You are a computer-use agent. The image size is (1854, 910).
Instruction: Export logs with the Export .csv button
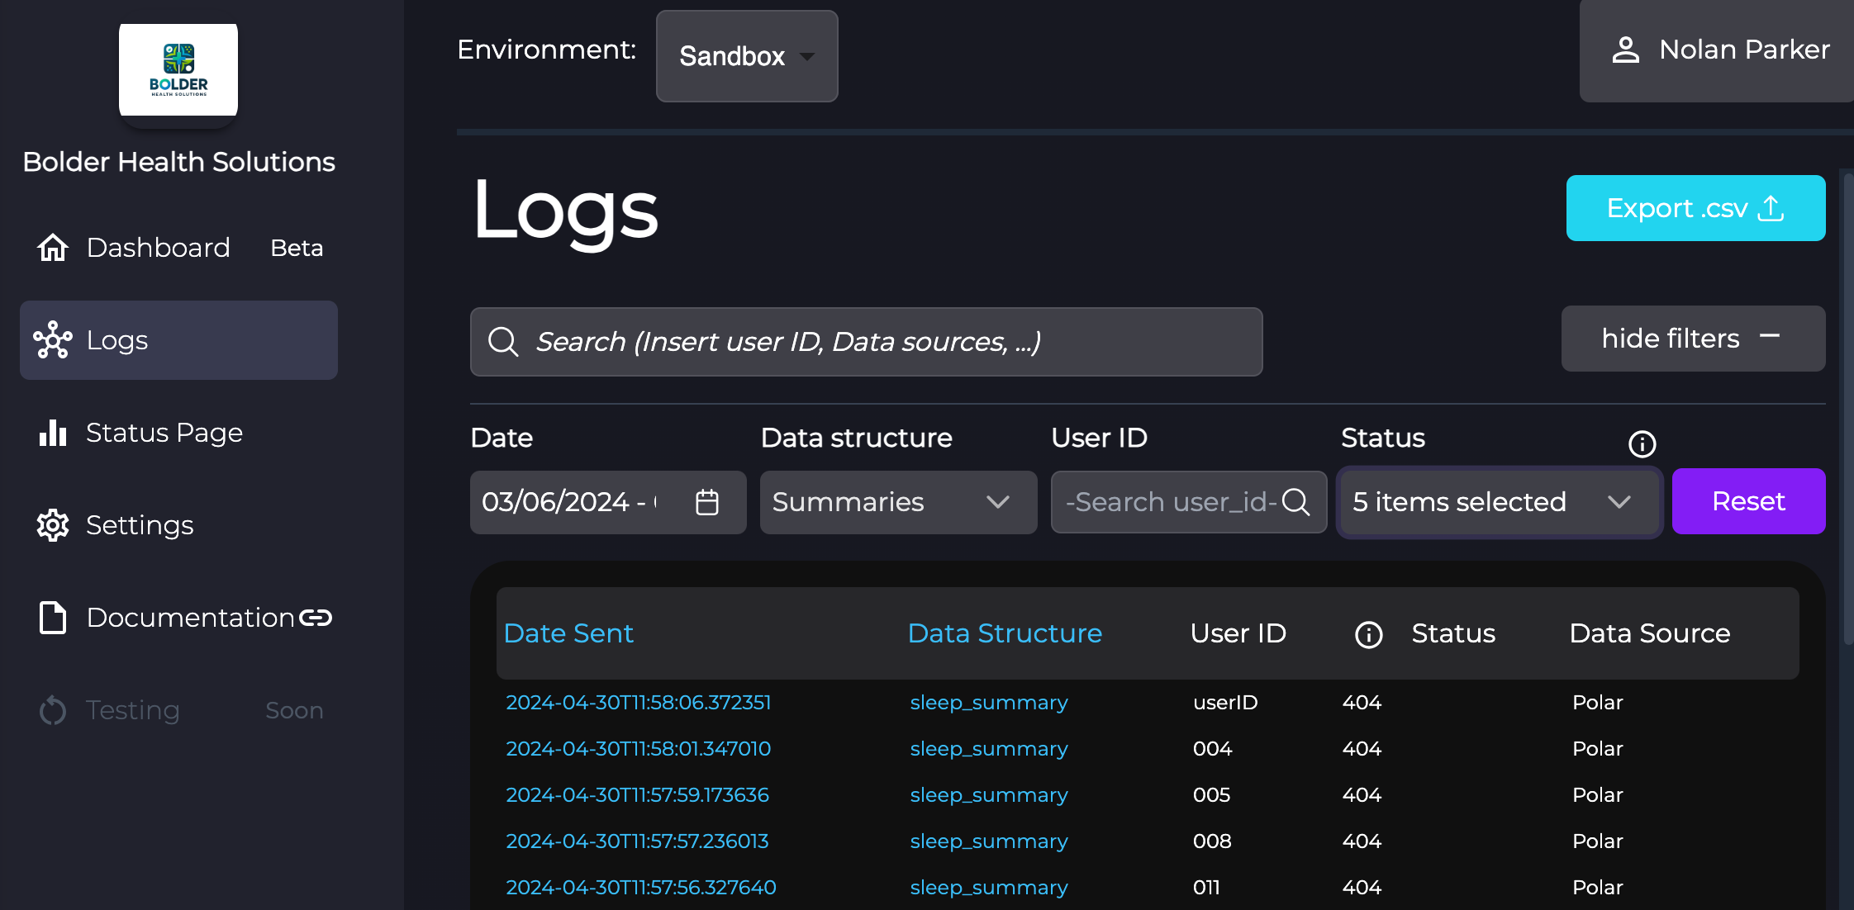coord(1695,208)
